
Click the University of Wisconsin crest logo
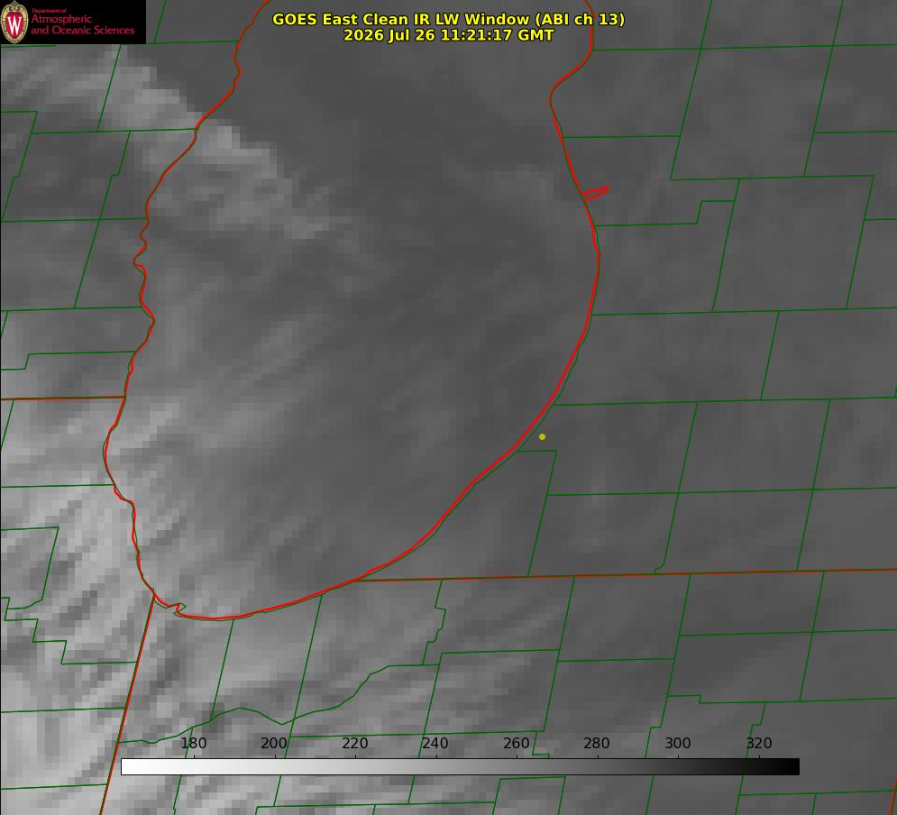(14, 22)
